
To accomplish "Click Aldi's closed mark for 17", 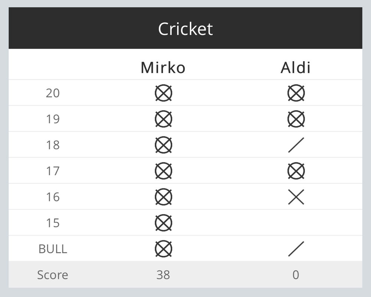I will pos(296,171).
